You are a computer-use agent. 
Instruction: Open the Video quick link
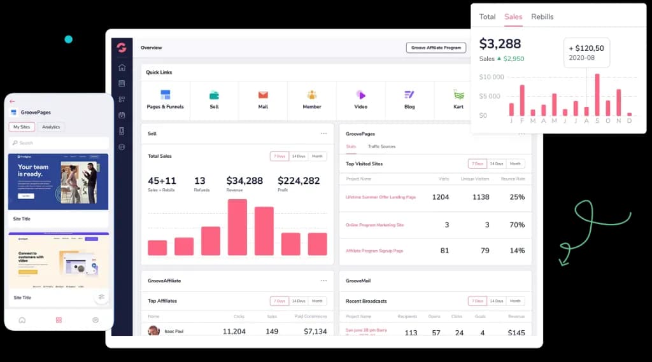360,100
